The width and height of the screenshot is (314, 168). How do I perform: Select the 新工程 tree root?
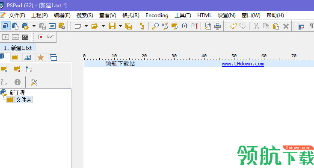tap(17, 93)
